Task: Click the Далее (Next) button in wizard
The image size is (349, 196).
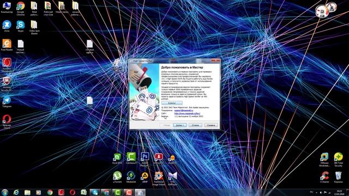Action: pos(180,125)
